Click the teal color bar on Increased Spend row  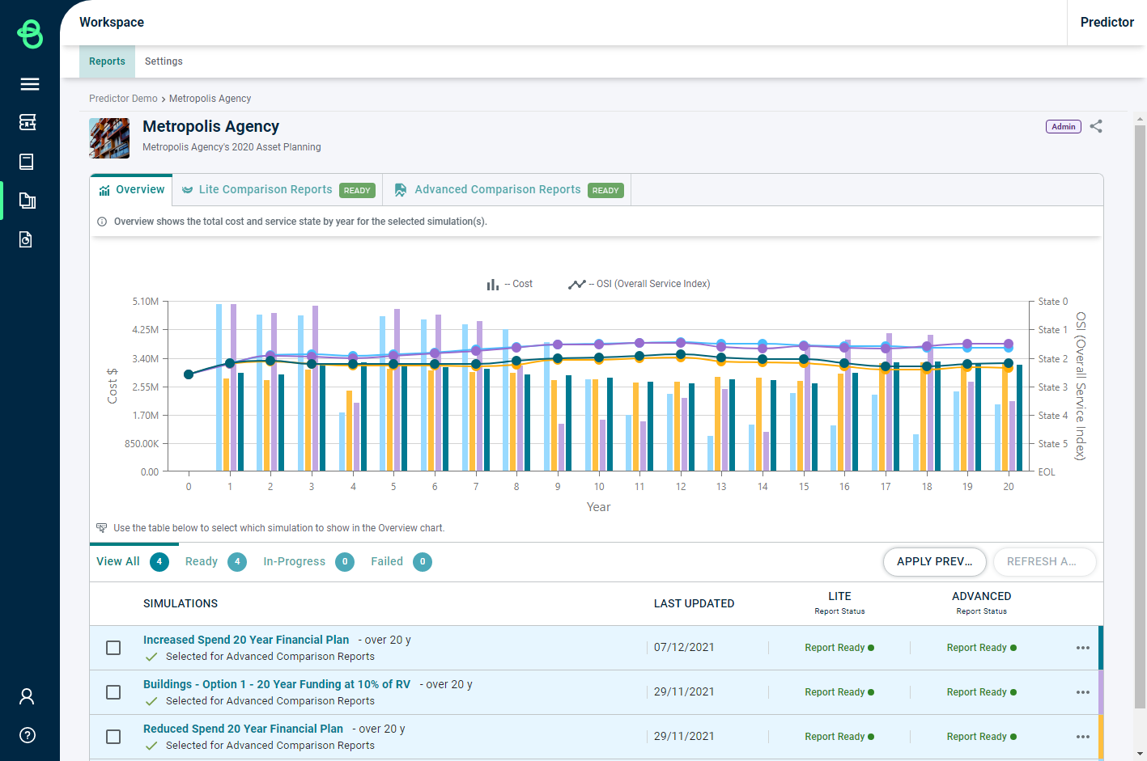[x=1101, y=648]
